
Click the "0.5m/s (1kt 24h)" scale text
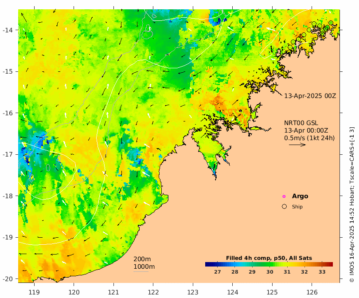tap(309, 138)
